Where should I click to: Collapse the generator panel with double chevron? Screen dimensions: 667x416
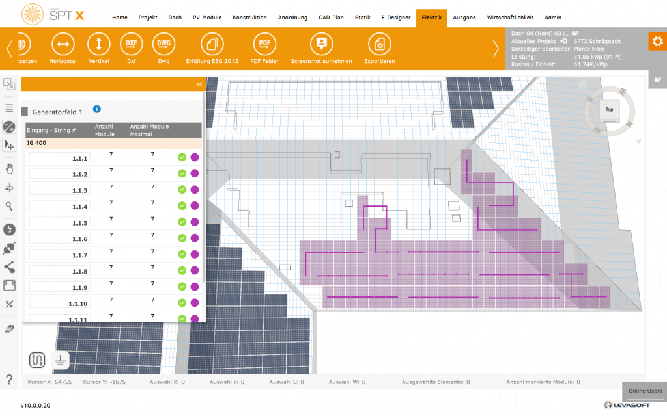(x=199, y=84)
